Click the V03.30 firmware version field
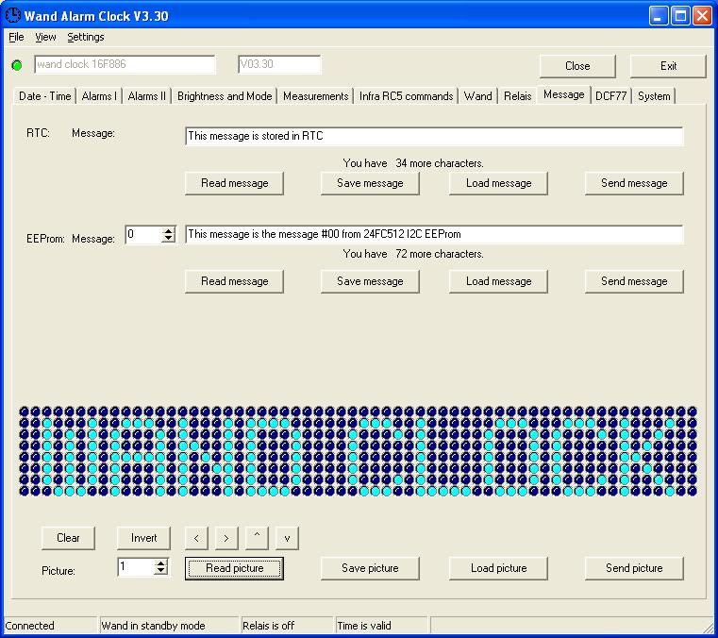 click(x=279, y=64)
